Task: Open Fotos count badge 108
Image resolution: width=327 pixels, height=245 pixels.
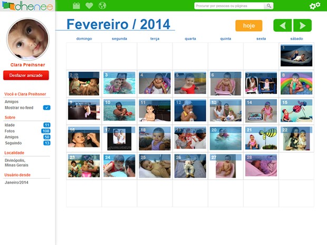Action: pyautogui.click(x=46, y=131)
